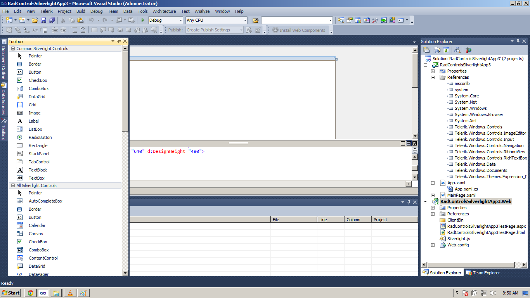Uncomment selected lines icon
Viewport: 530px width, 298px height.
click(x=83, y=30)
